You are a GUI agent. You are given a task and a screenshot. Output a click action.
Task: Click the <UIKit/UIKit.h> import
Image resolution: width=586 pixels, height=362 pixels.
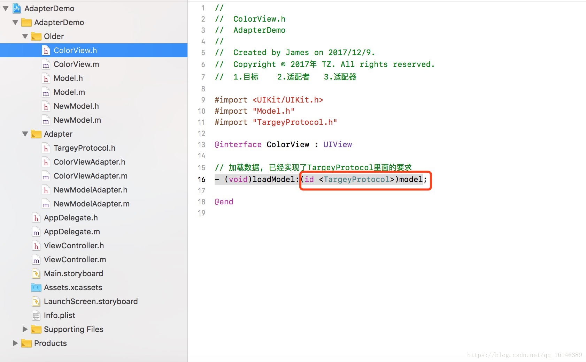(x=288, y=100)
